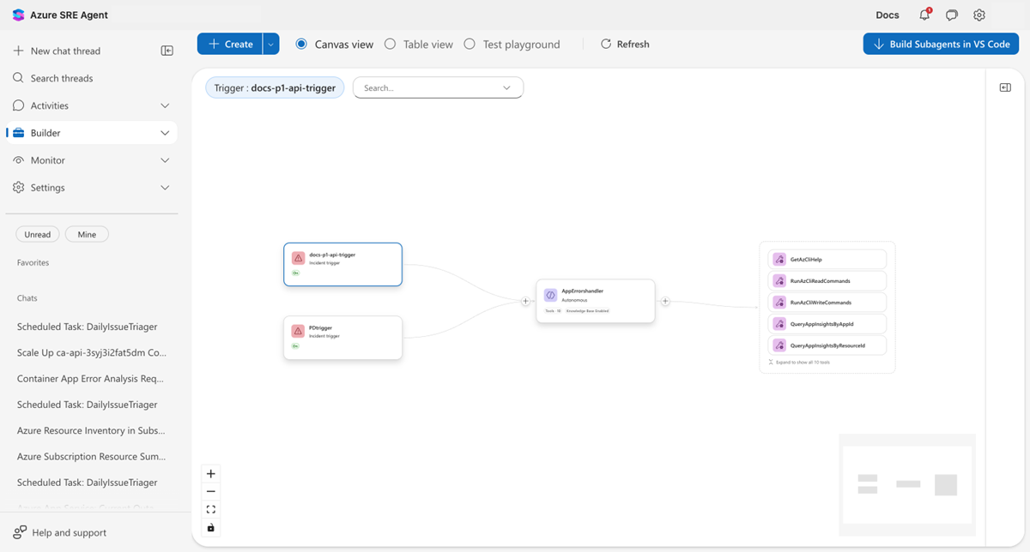Select the GetAzCliHelp tool icon
The height and width of the screenshot is (552, 1030).
click(x=779, y=259)
